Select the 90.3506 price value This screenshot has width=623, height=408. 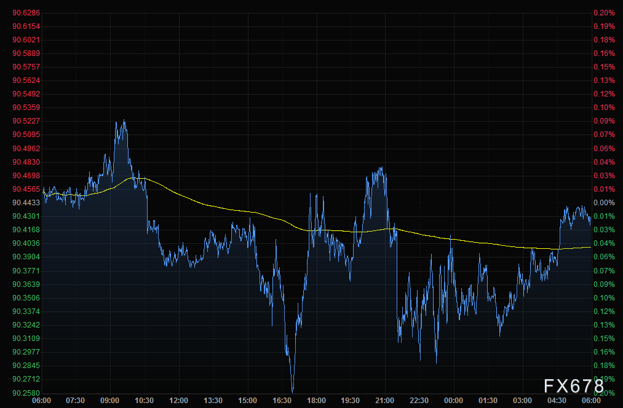[26, 297]
